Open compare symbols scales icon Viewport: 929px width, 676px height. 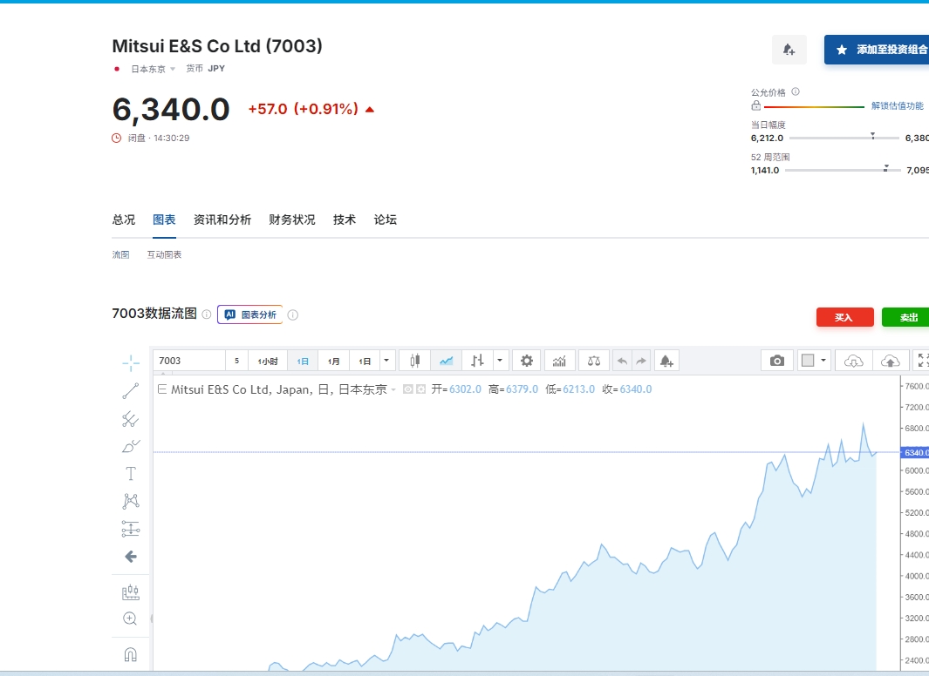point(594,361)
